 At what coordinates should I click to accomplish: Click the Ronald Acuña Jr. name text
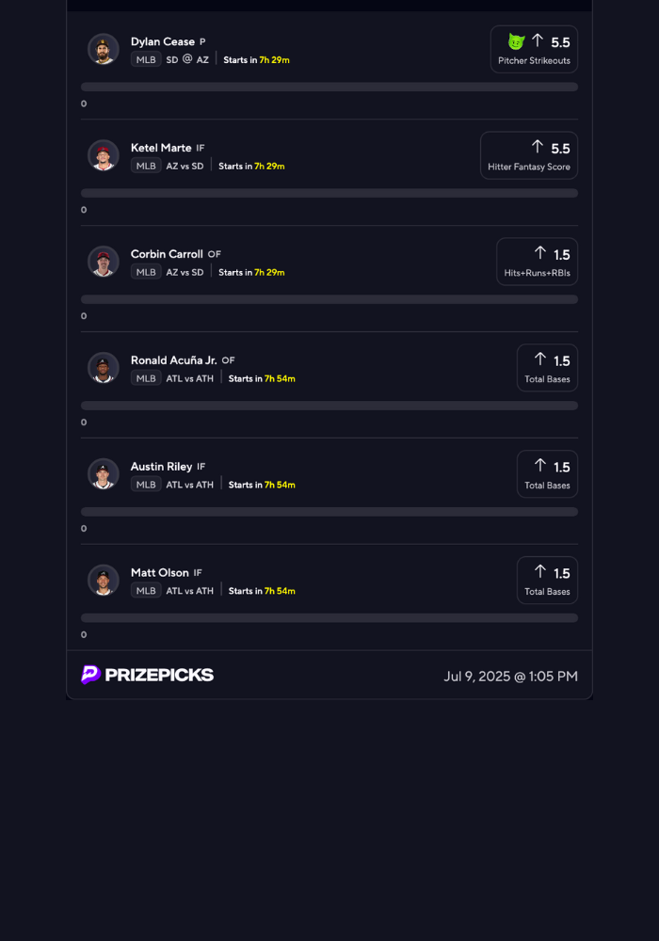[x=174, y=360]
